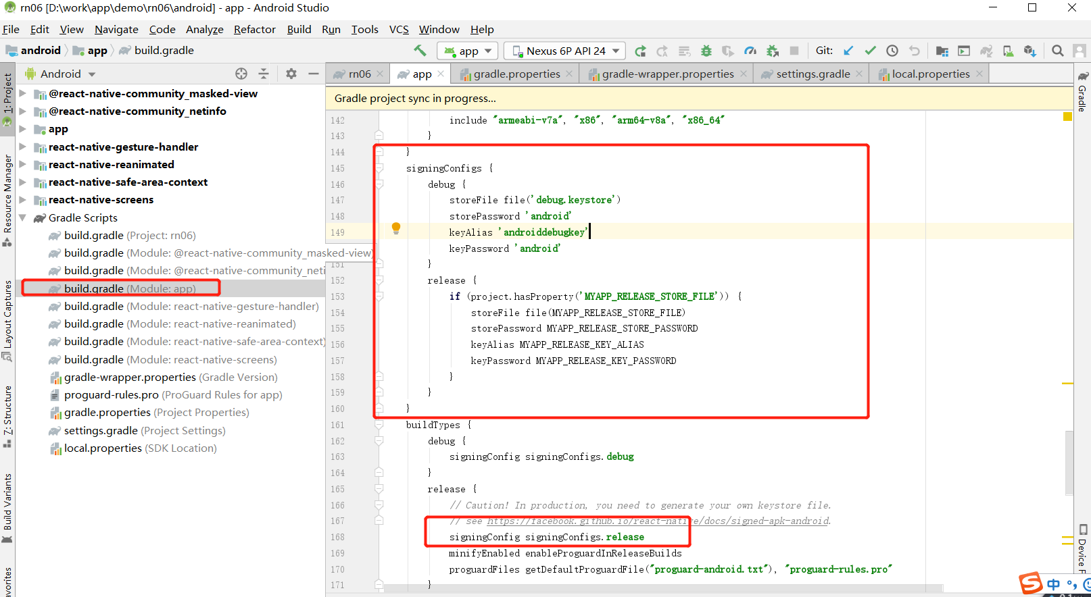Image resolution: width=1091 pixels, height=597 pixels.
Task: Open the File menu
Action: pyautogui.click(x=11, y=29)
